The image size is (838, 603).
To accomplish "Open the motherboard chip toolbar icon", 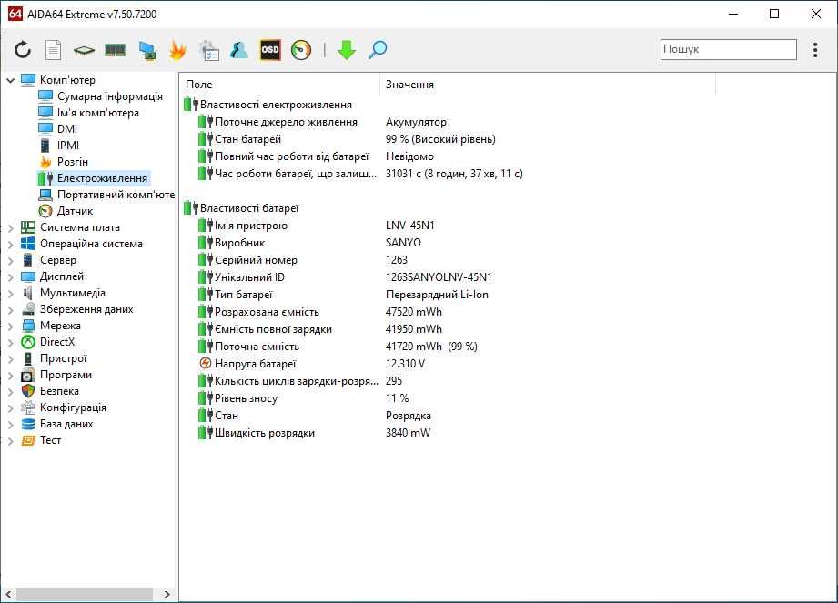I will tap(84, 50).
